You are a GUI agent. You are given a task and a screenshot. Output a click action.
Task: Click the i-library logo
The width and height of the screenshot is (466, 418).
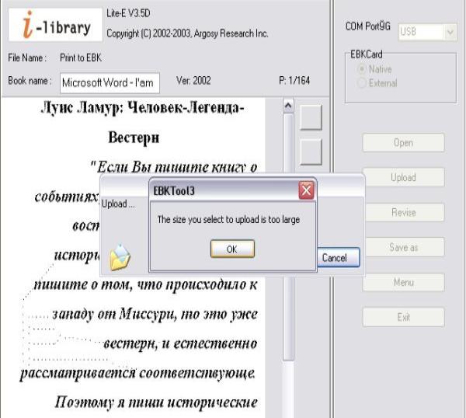coord(56,25)
